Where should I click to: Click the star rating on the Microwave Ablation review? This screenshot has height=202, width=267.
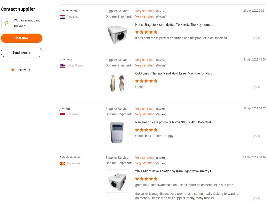[x=146, y=179]
